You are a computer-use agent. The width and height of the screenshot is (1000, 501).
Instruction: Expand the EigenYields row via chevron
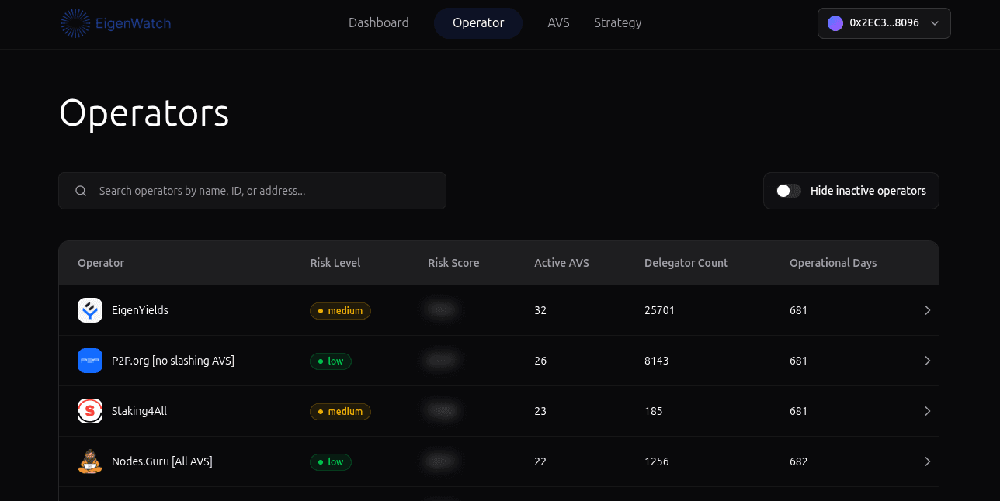click(x=927, y=310)
